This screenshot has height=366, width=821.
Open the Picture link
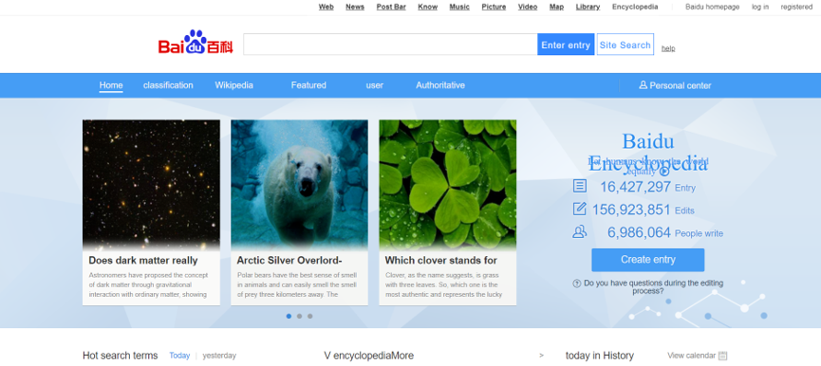click(x=494, y=7)
